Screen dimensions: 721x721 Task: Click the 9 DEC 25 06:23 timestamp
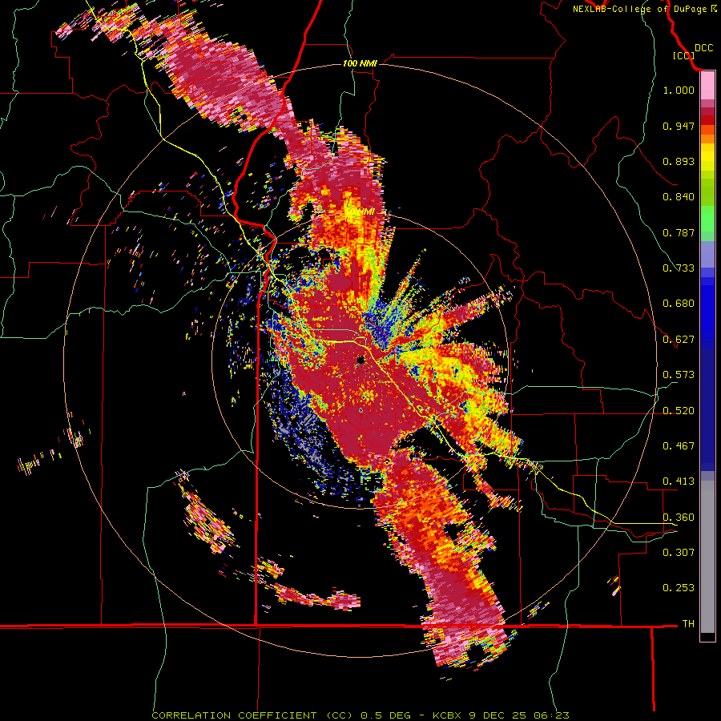tap(519, 715)
